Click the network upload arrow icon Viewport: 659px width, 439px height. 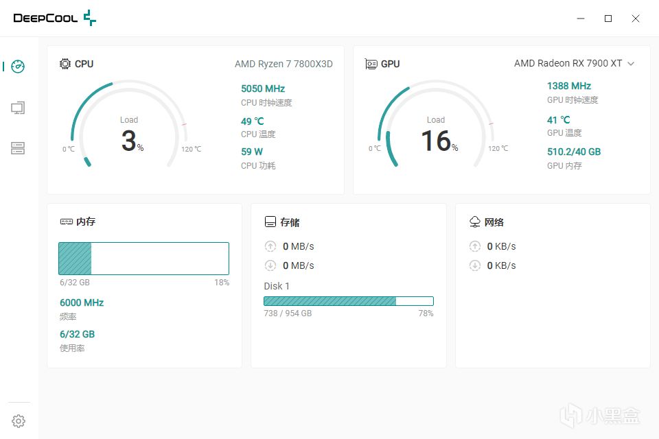(475, 246)
